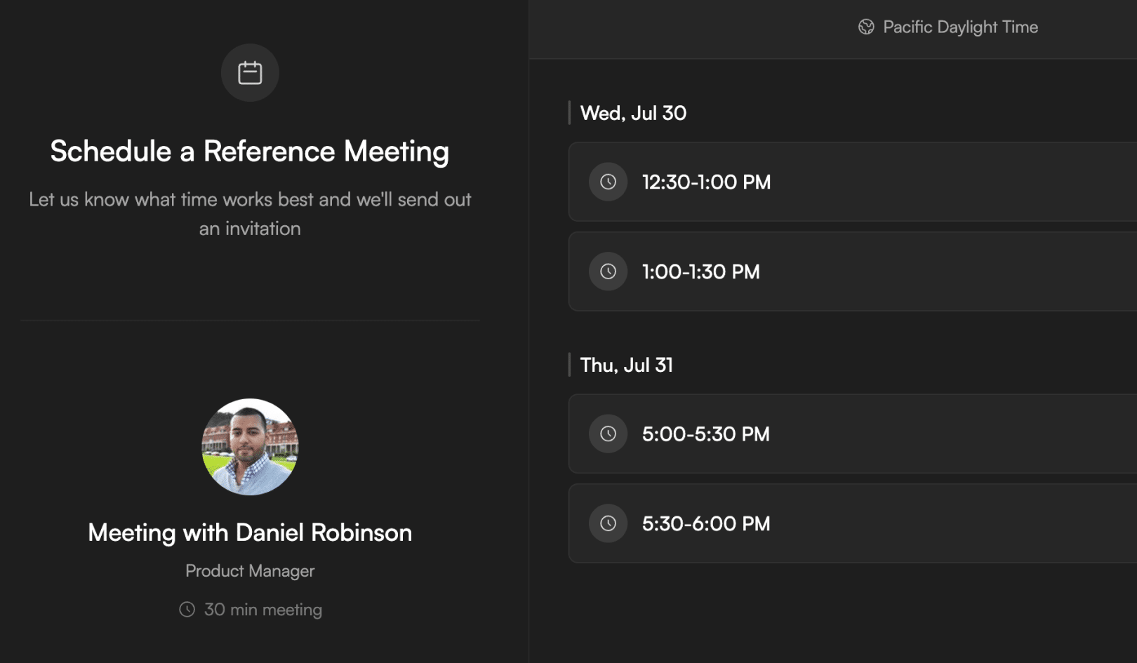Click the 30 min meeting duration text
The height and width of the screenshot is (663, 1137).
pyautogui.click(x=262, y=610)
